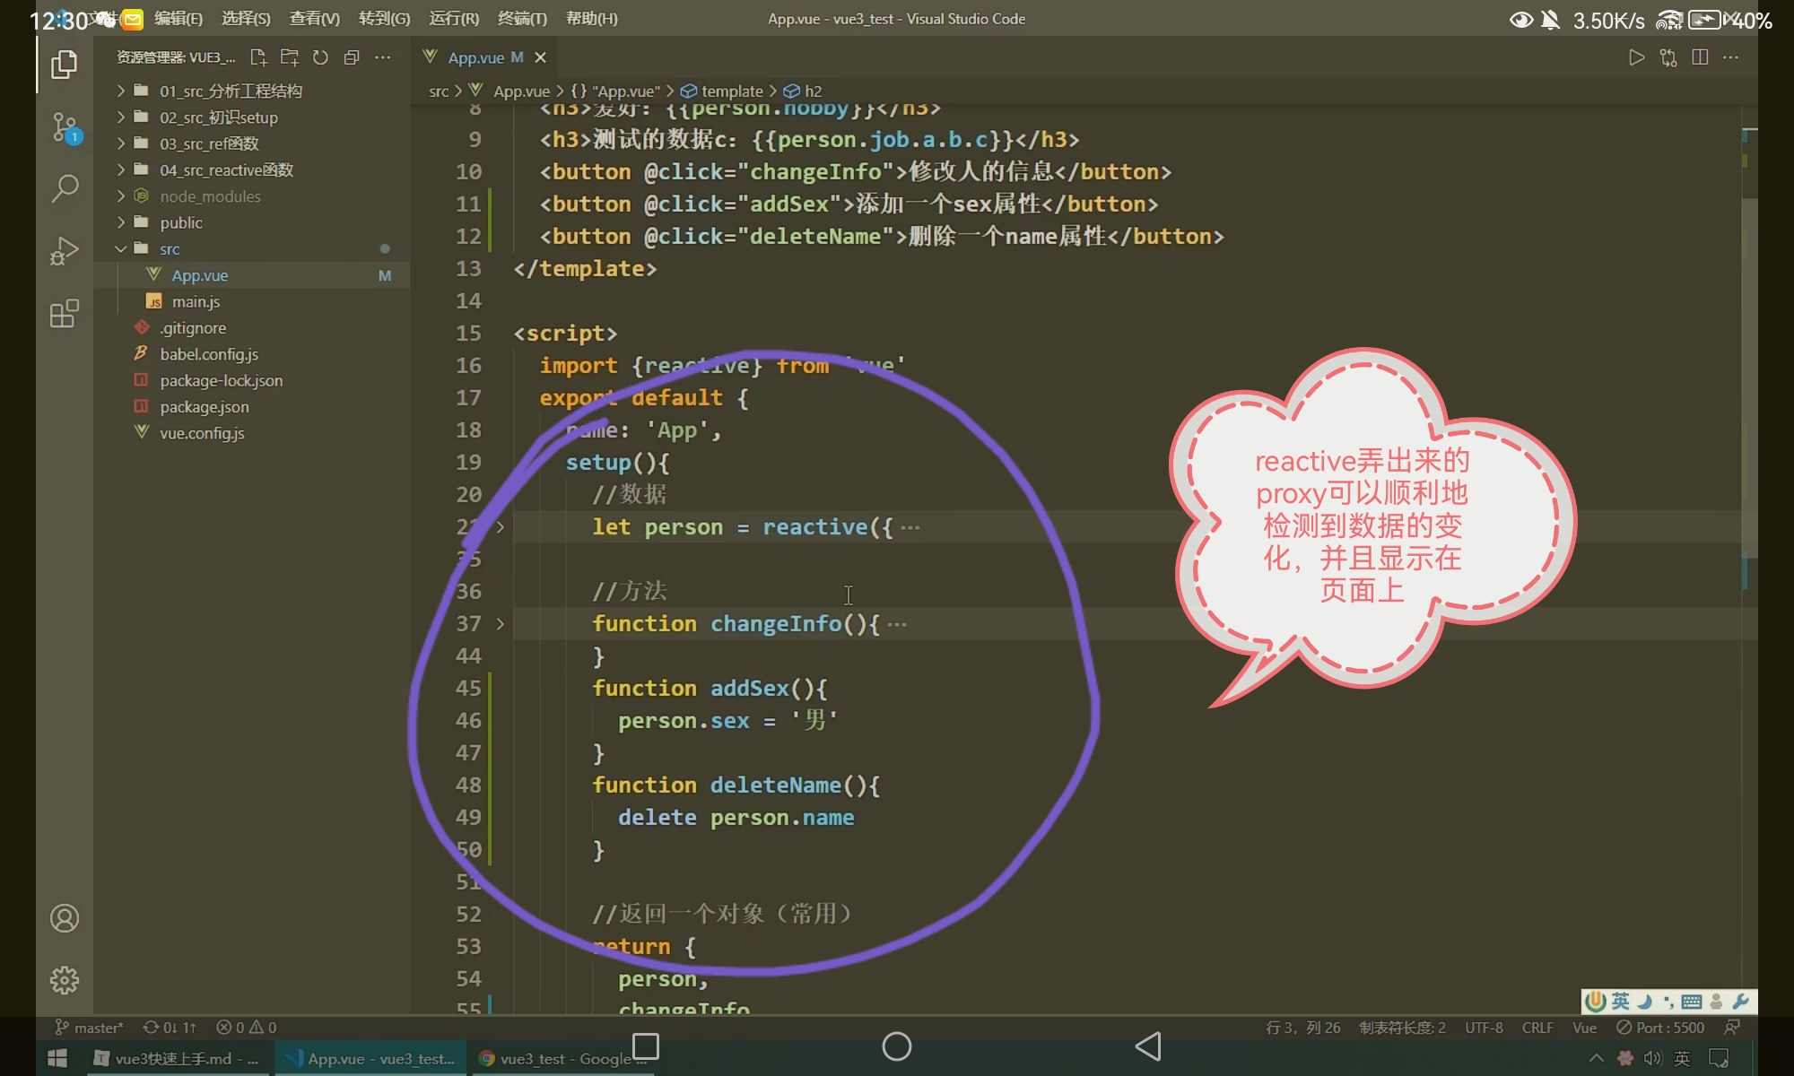Open Run and Debug view
Image resolution: width=1794 pixels, height=1076 pixels.
tap(65, 251)
